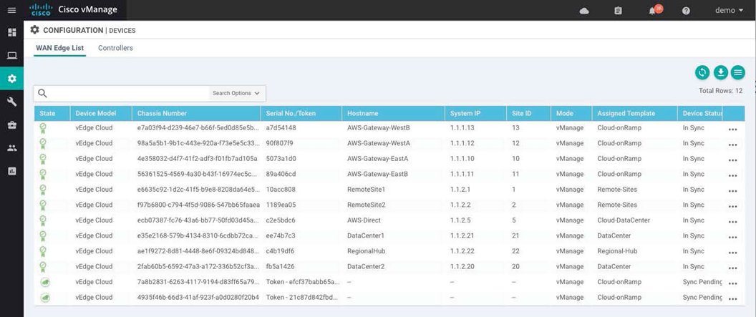Sort by the Hostname column header

(x=363, y=113)
